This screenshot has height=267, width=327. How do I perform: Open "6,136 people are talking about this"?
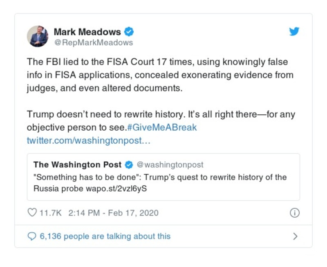click(x=105, y=236)
